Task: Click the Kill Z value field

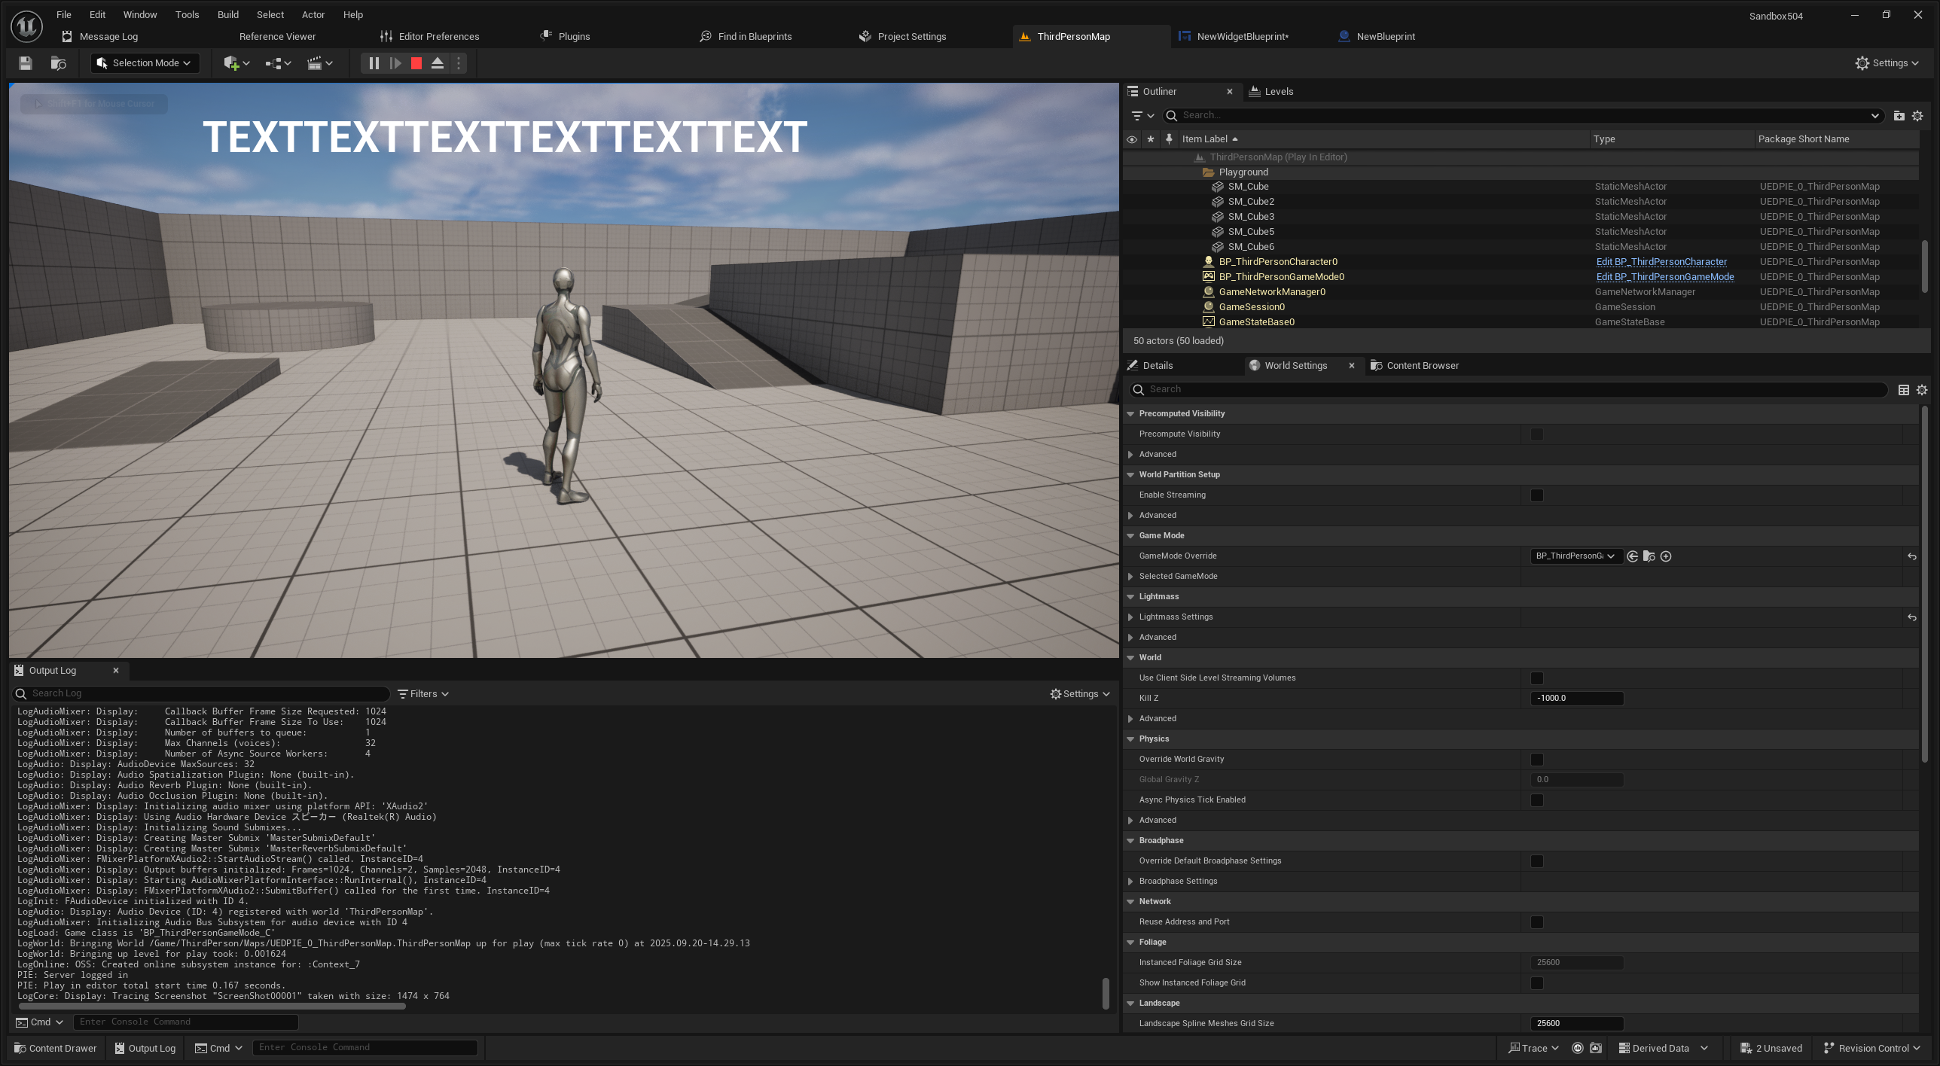Action: tap(1576, 699)
